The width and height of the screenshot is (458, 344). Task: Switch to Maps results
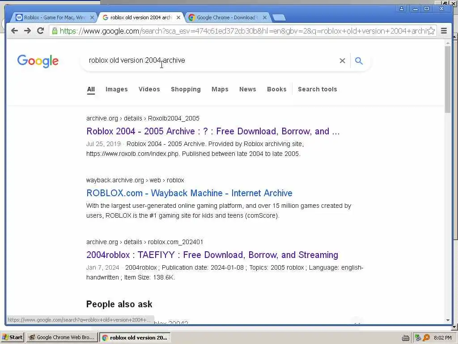pyautogui.click(x=220, y=89)
